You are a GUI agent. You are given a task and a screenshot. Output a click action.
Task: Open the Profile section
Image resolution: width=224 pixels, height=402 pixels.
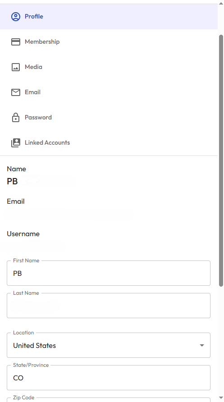click(109, 17)
